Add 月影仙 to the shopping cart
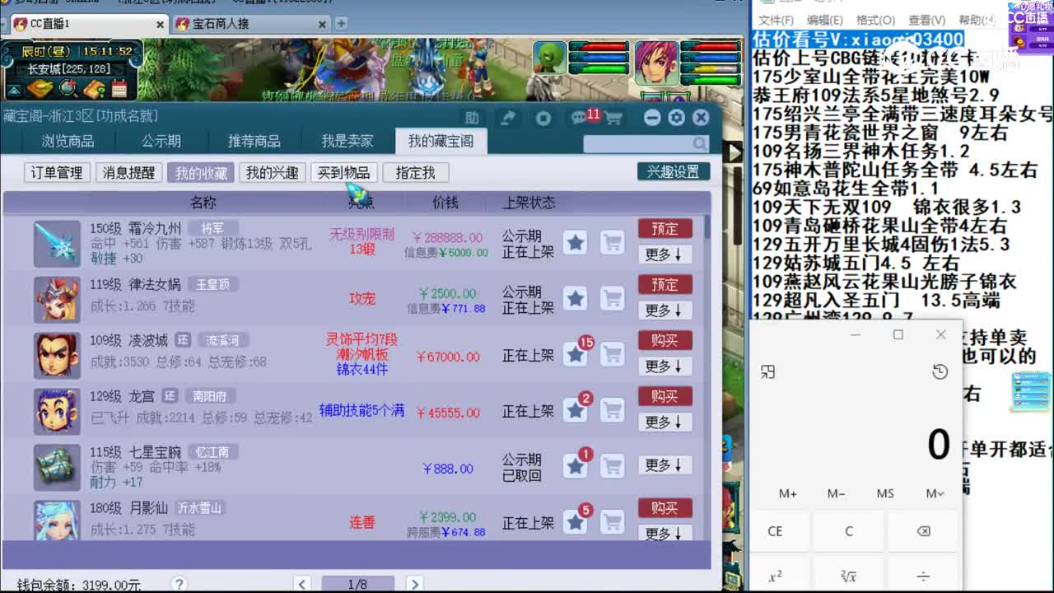The image size is (1054, 593). [x=612, y=522]
